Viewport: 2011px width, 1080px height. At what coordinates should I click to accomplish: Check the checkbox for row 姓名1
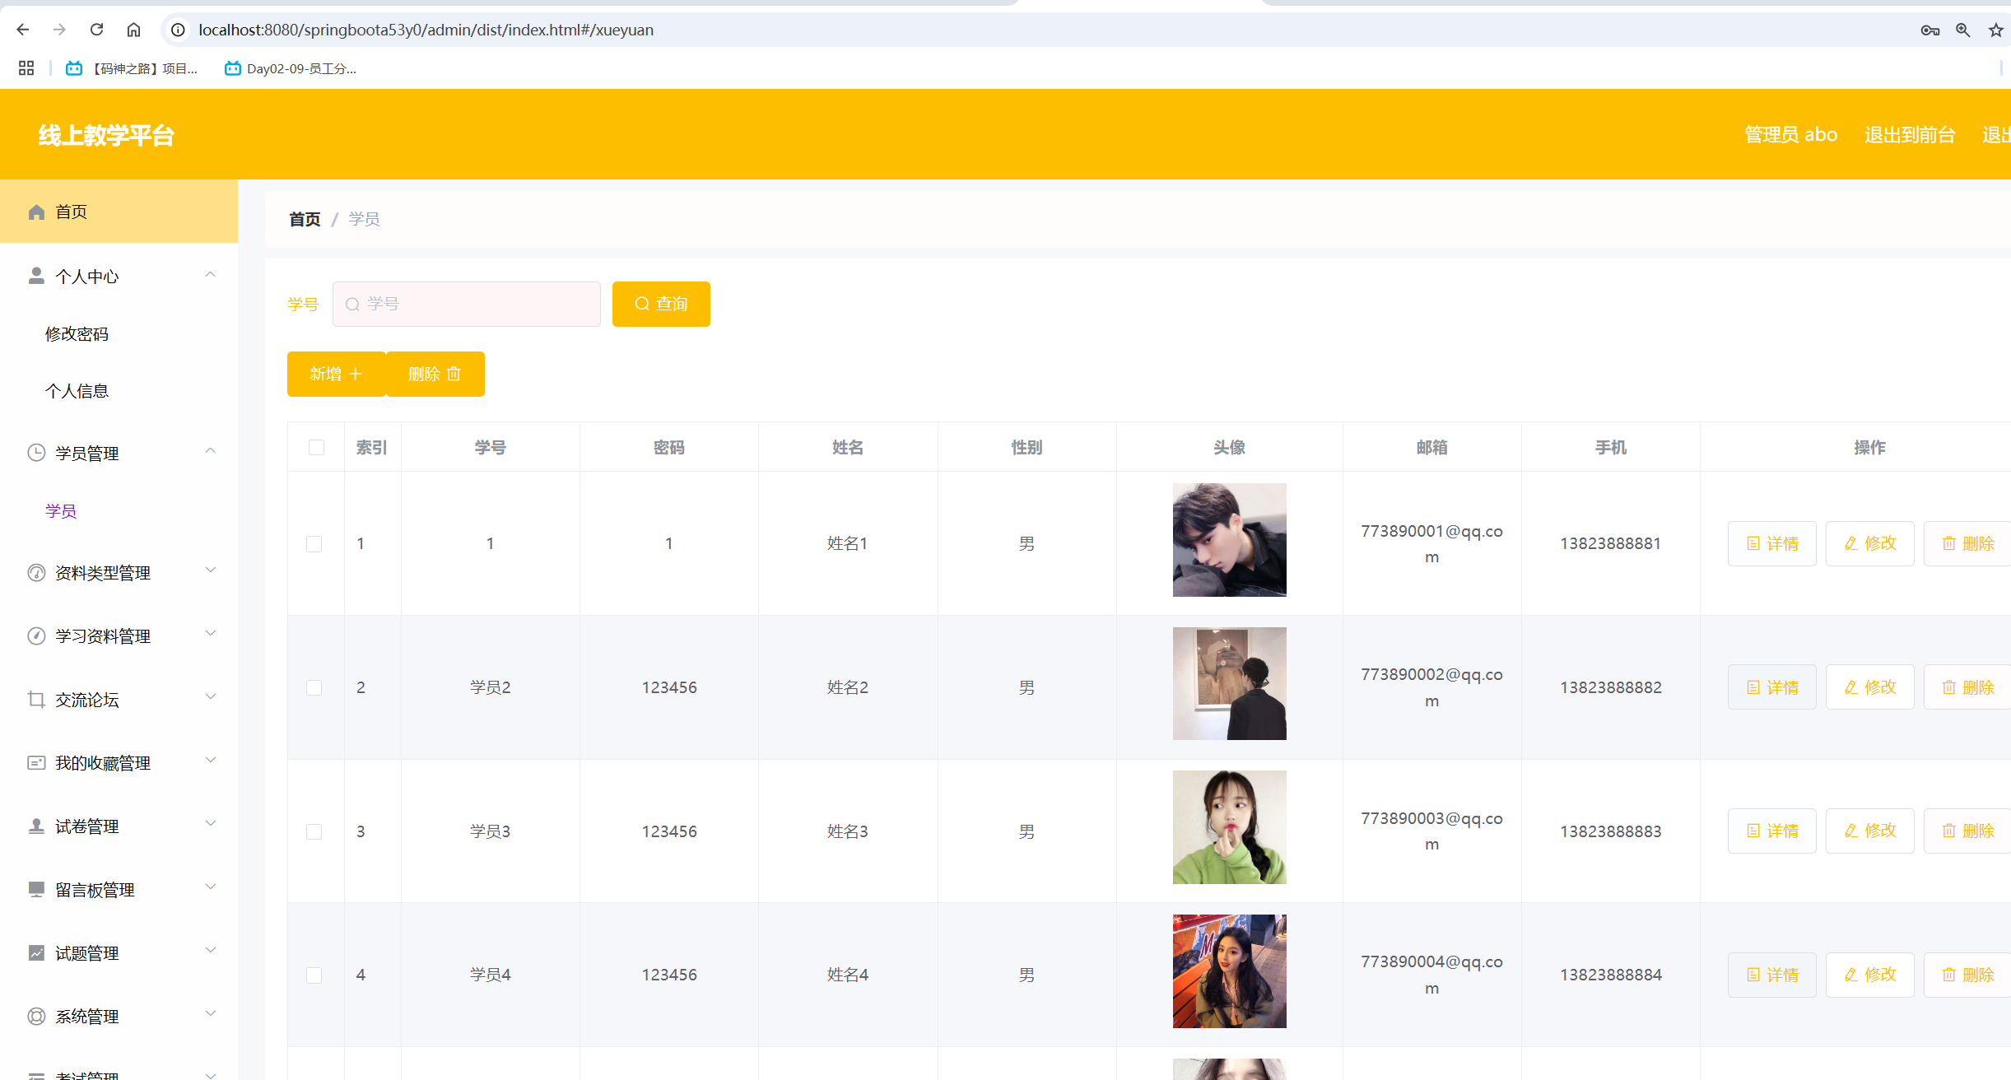pos(314,543)
